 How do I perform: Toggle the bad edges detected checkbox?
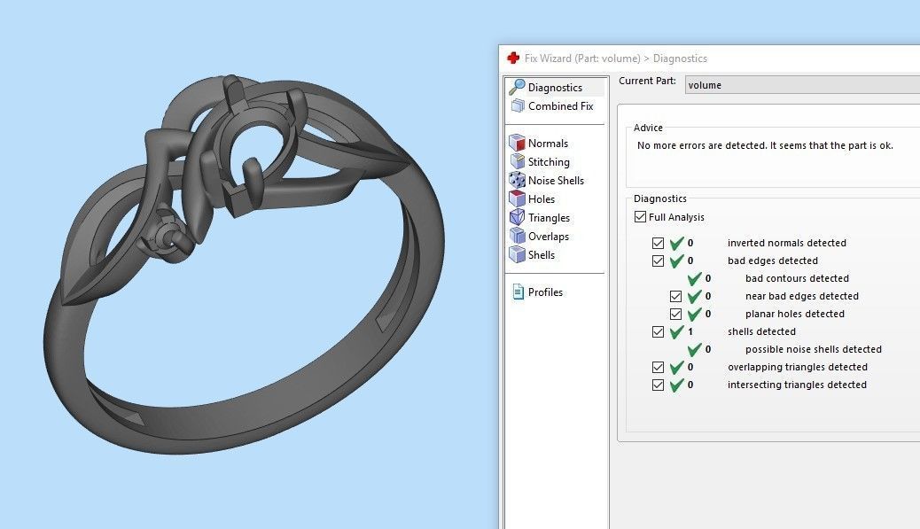pos(658,261)
